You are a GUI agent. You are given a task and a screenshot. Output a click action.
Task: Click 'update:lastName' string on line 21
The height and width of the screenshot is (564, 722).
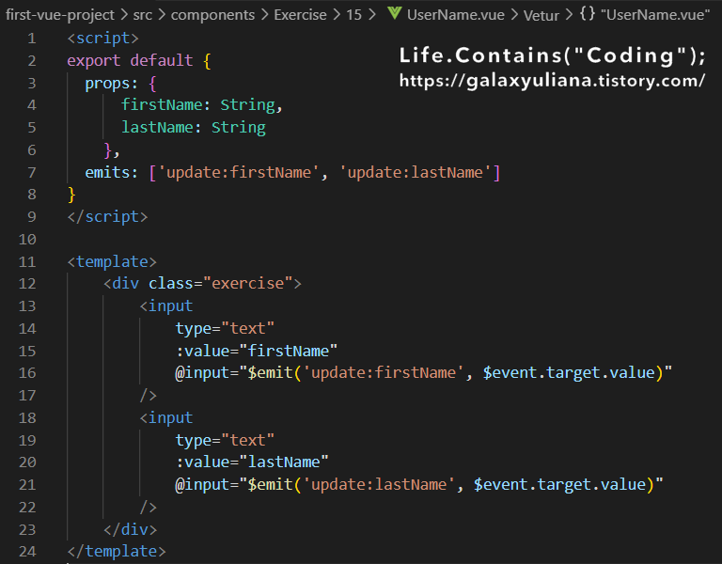379,484
